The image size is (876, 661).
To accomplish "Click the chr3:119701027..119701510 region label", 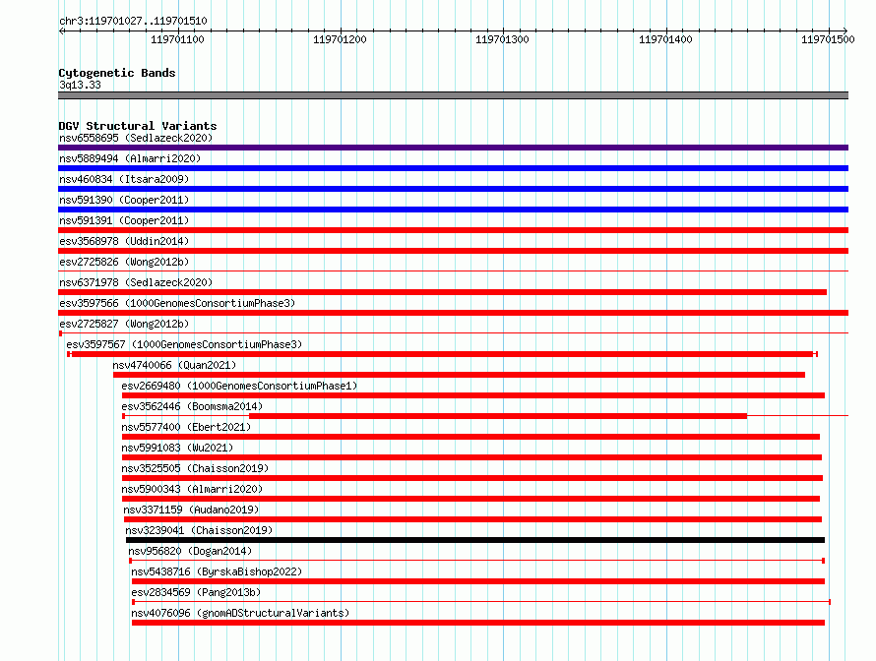I will pyautogui.click(x=133, y=21).
